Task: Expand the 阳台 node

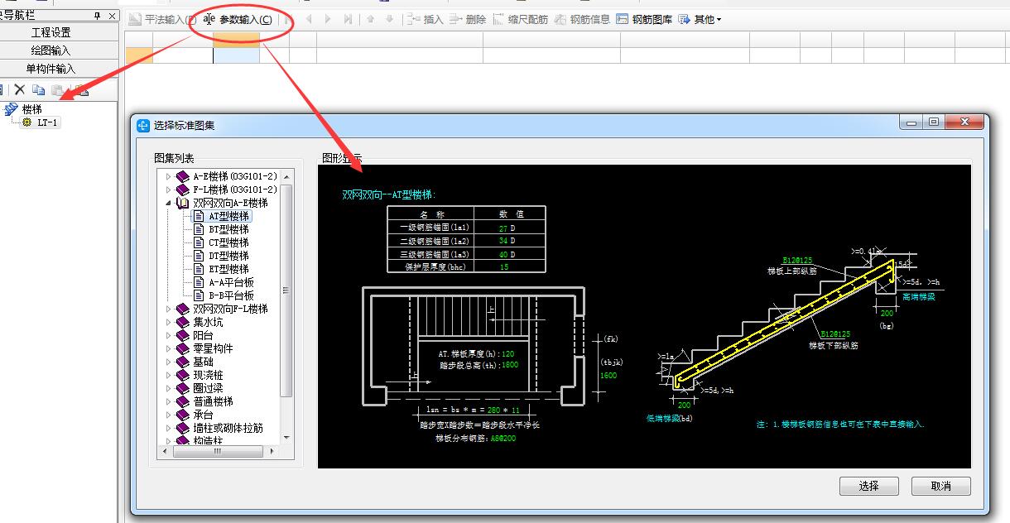Action: pos(169,335)
